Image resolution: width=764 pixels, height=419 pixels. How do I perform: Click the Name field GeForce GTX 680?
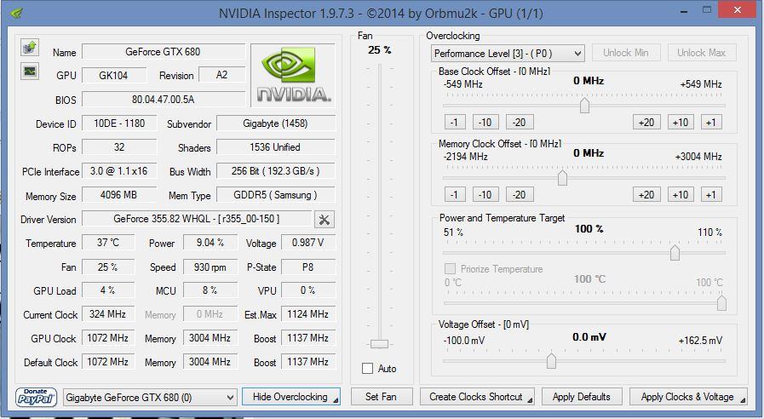[164, 52]
